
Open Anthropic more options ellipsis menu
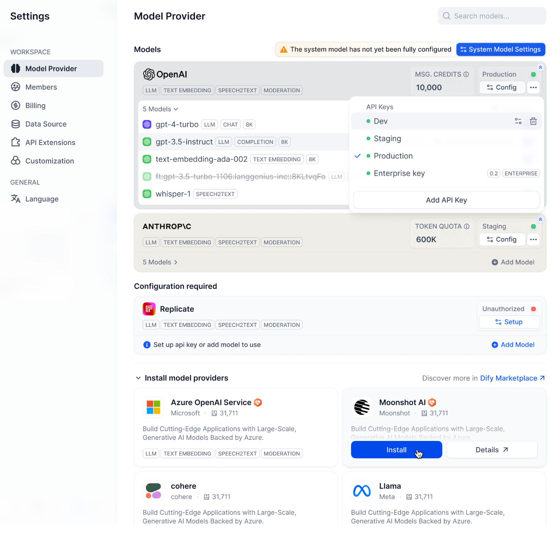pos(533,239)
